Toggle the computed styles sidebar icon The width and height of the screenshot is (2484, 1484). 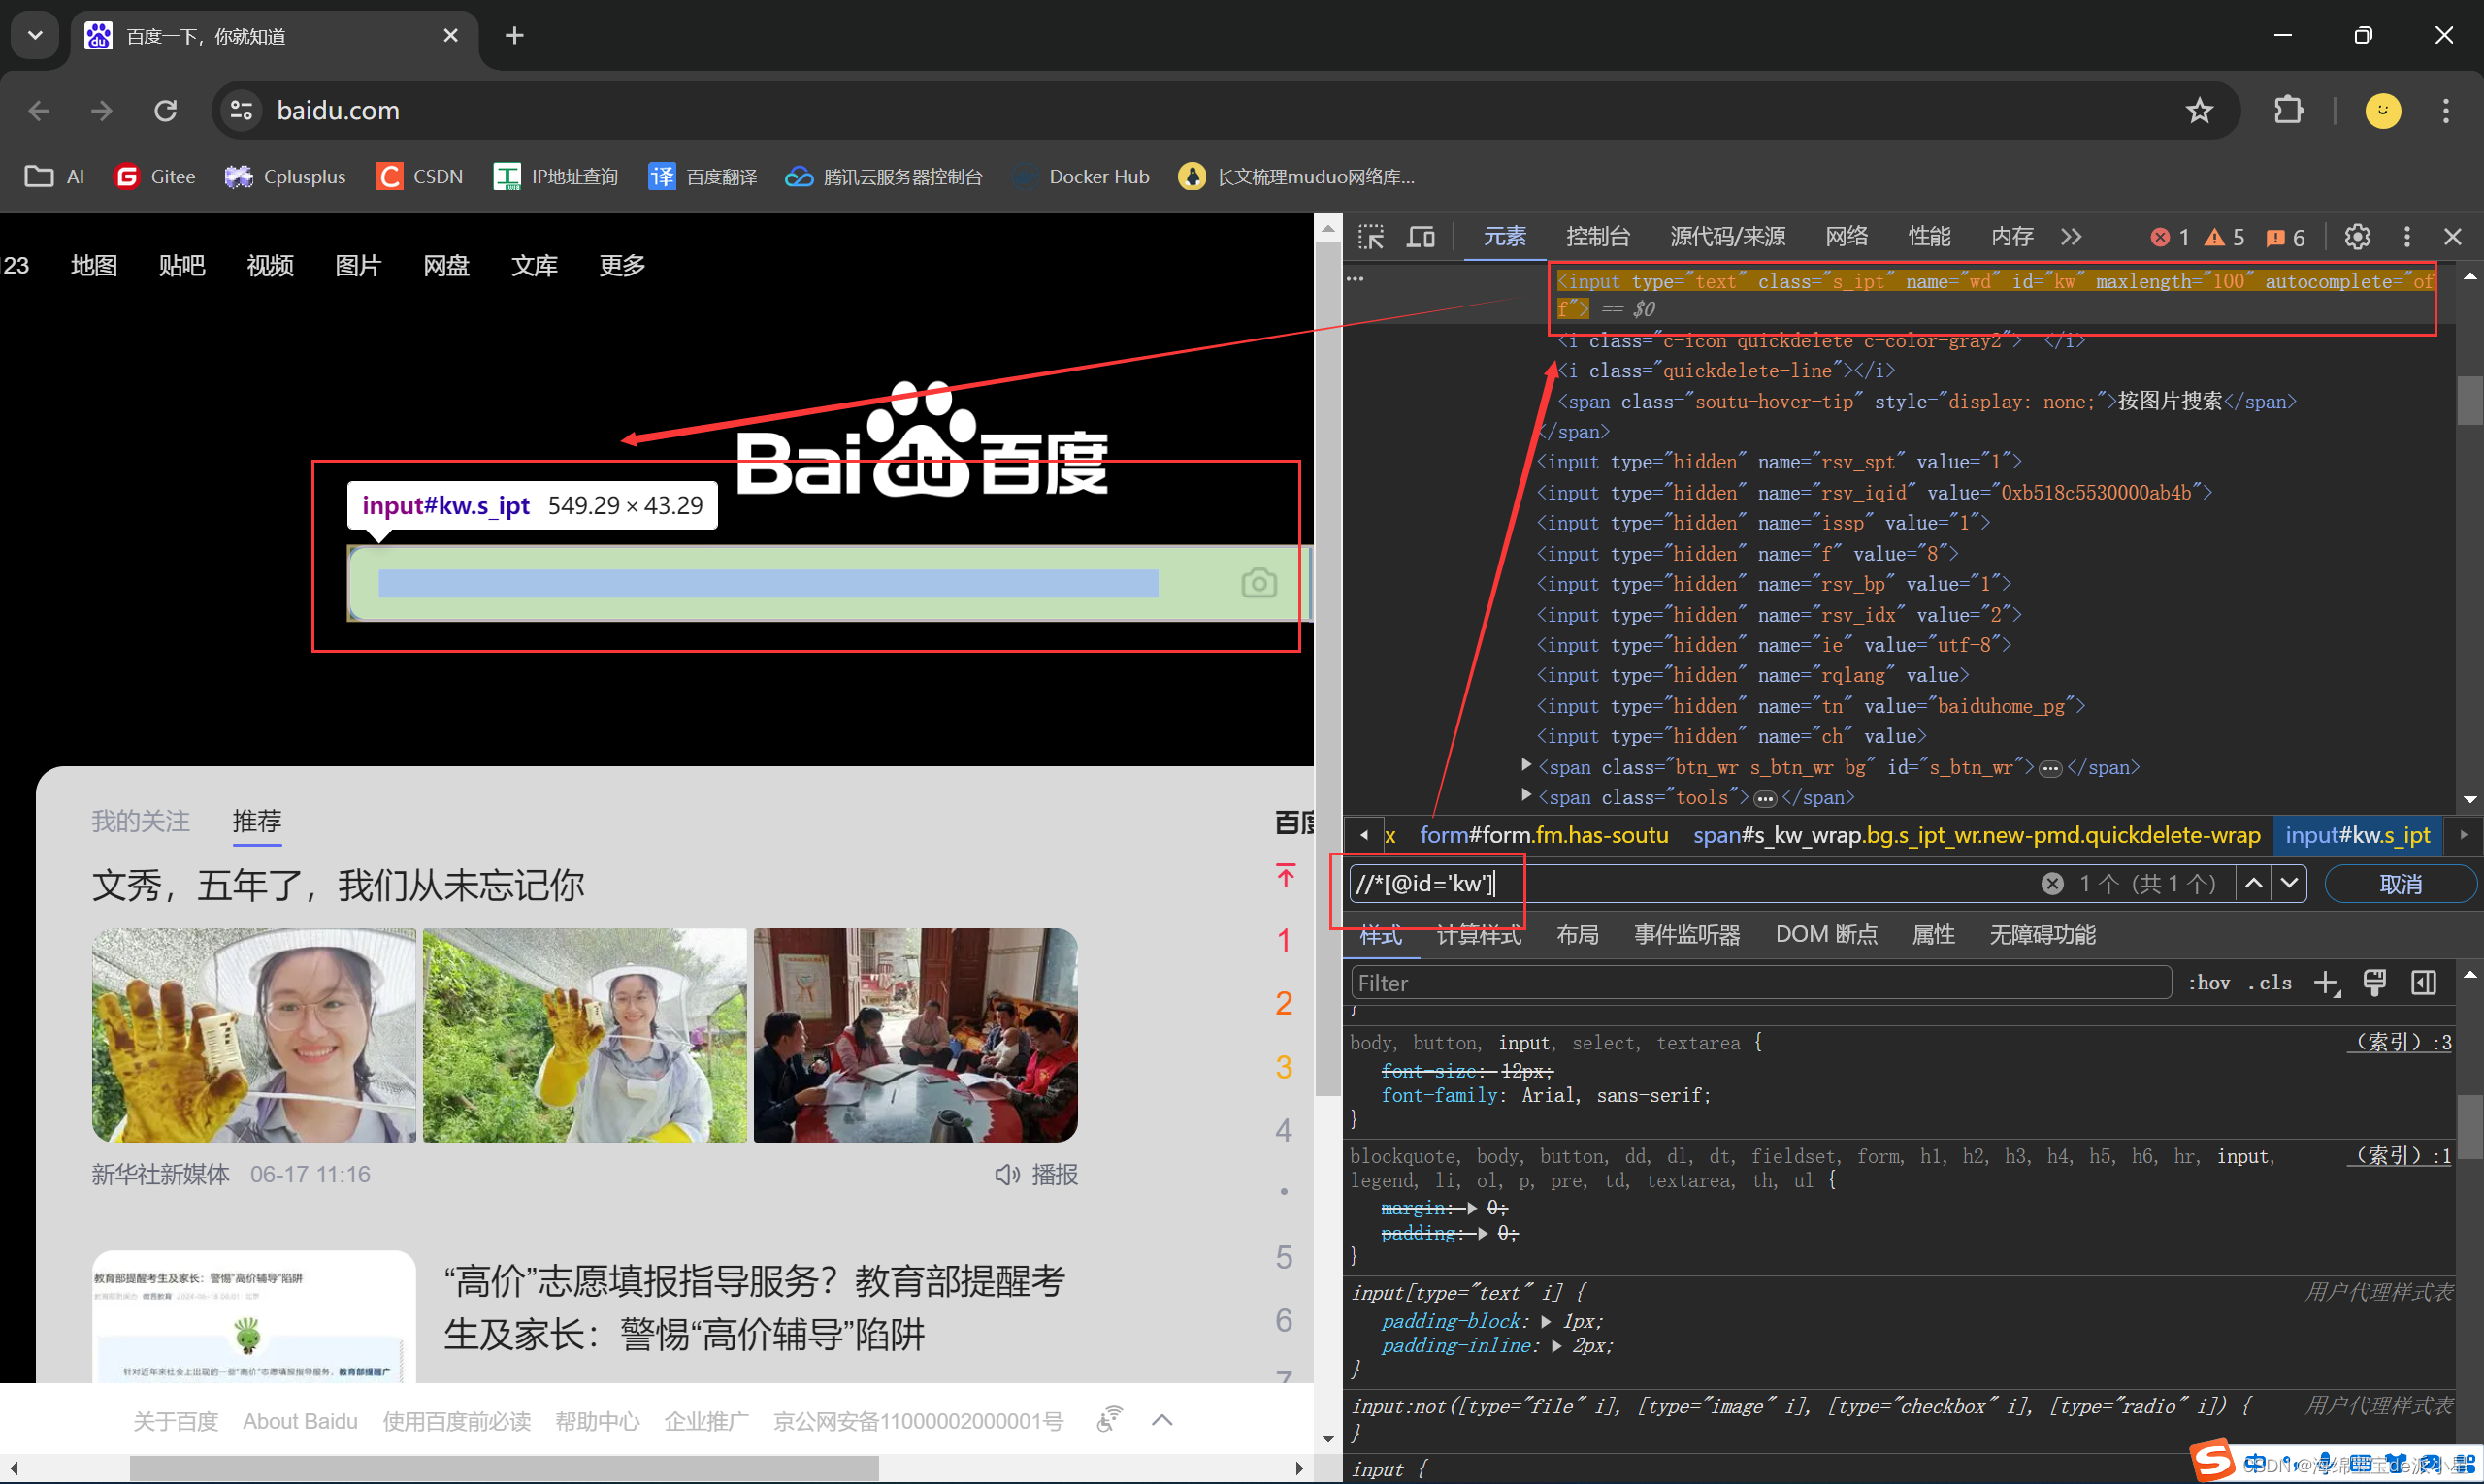2423,983
